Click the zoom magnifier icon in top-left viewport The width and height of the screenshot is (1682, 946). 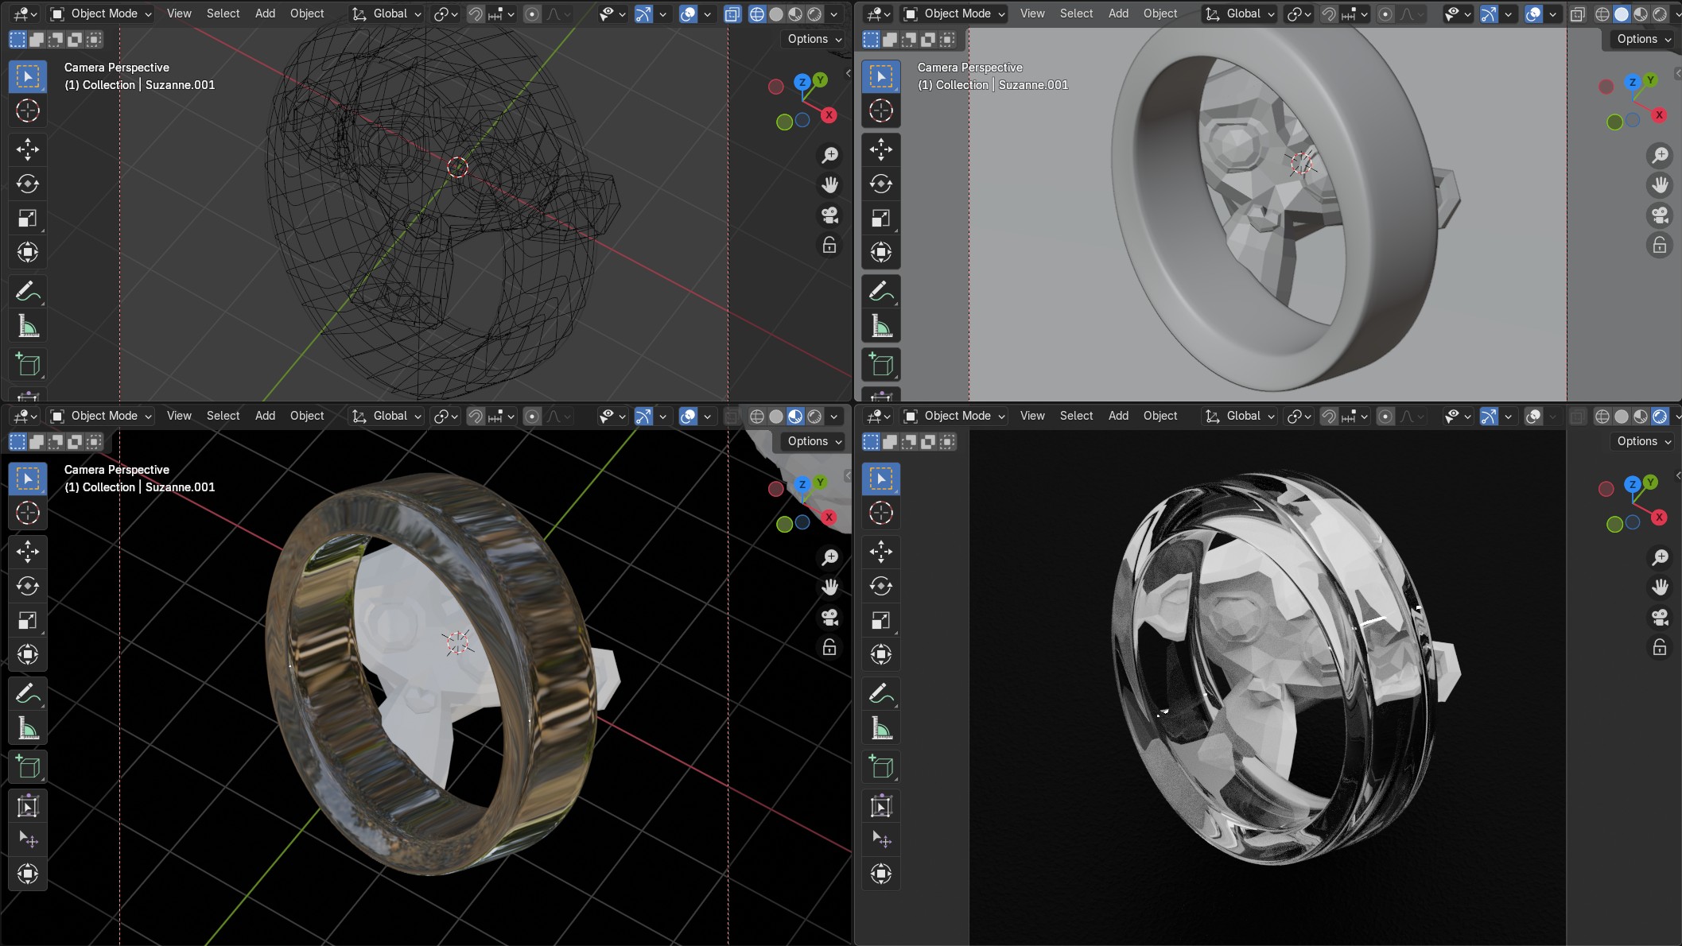829,155
